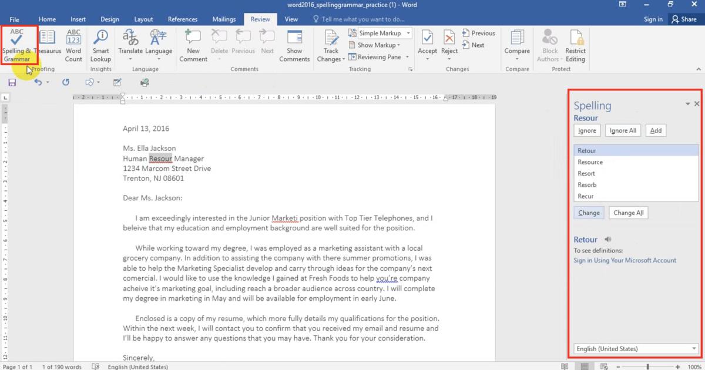The image size is (705, 370).
Task: Close the Spelling pane
Action: pos(697,104)
